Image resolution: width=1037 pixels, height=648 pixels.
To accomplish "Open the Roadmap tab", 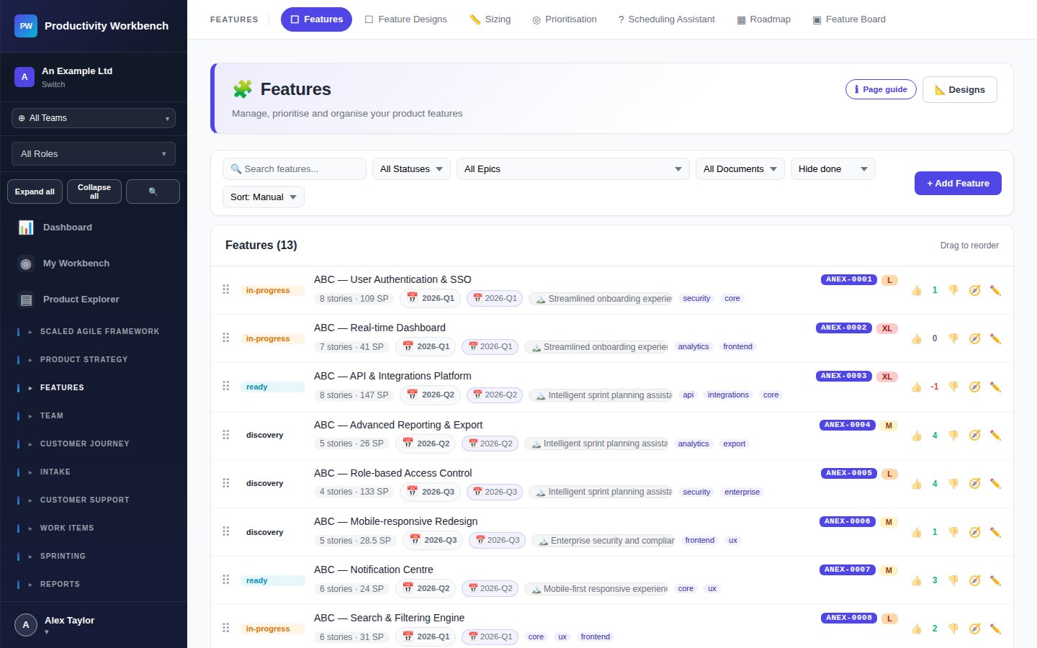I will (763, 19).
